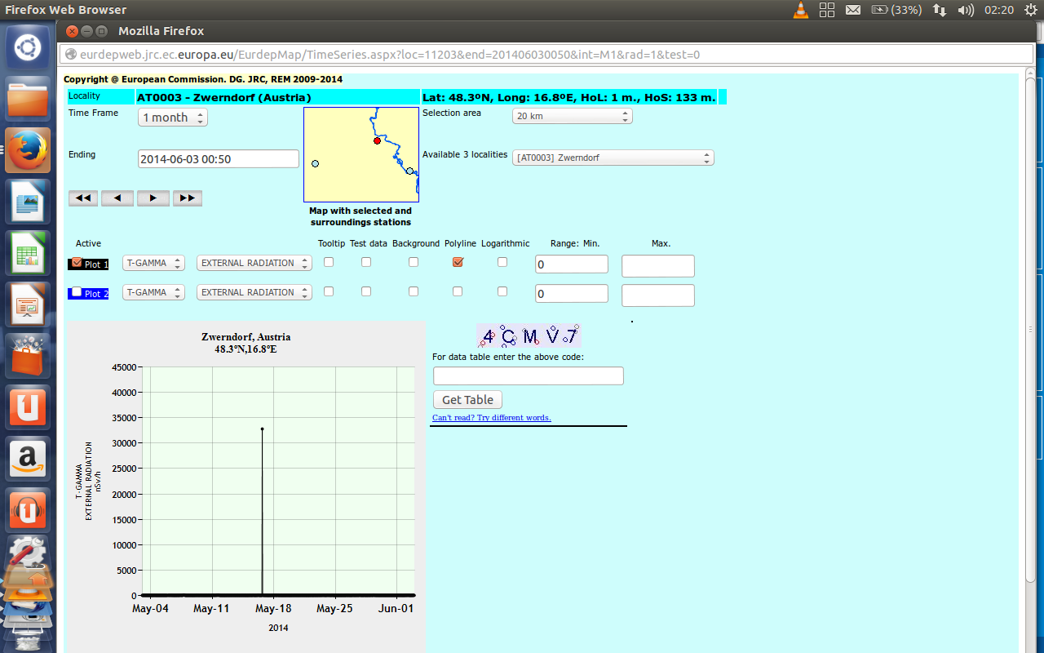This screenshot has width=1044, height=653.
Task: Click the single right arrow step-forward button
Action: (153, 198)
